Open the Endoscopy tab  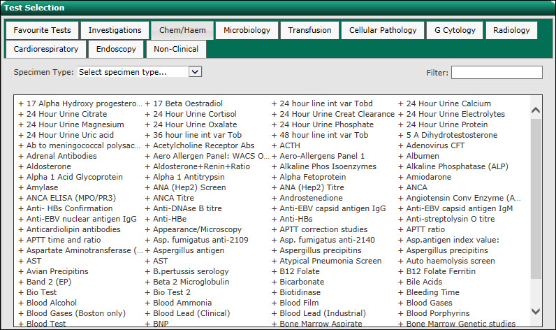coord(116,49)
